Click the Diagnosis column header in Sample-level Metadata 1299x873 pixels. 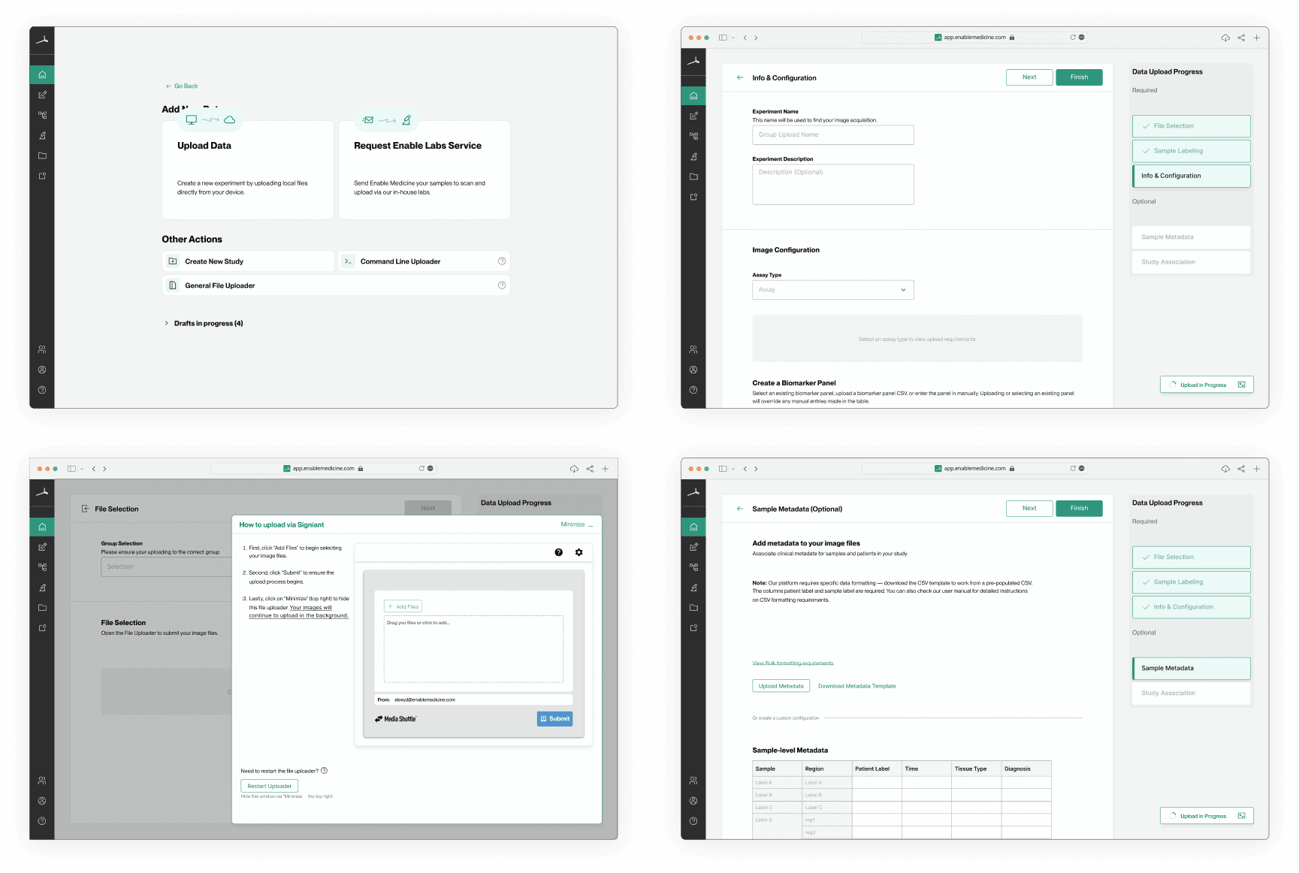(x=1026, y=769)
